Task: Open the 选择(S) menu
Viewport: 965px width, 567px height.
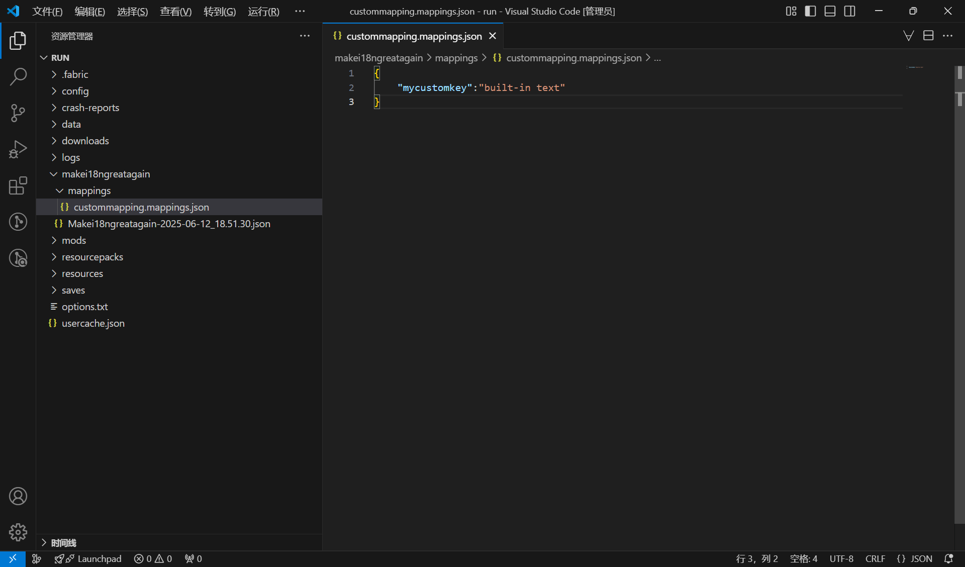Action: point(133,11)
